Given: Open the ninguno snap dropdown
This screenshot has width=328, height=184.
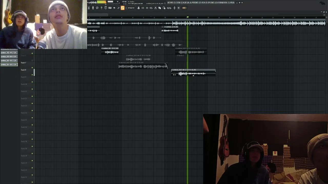Looking at the screenshot, I should [131, 8].
